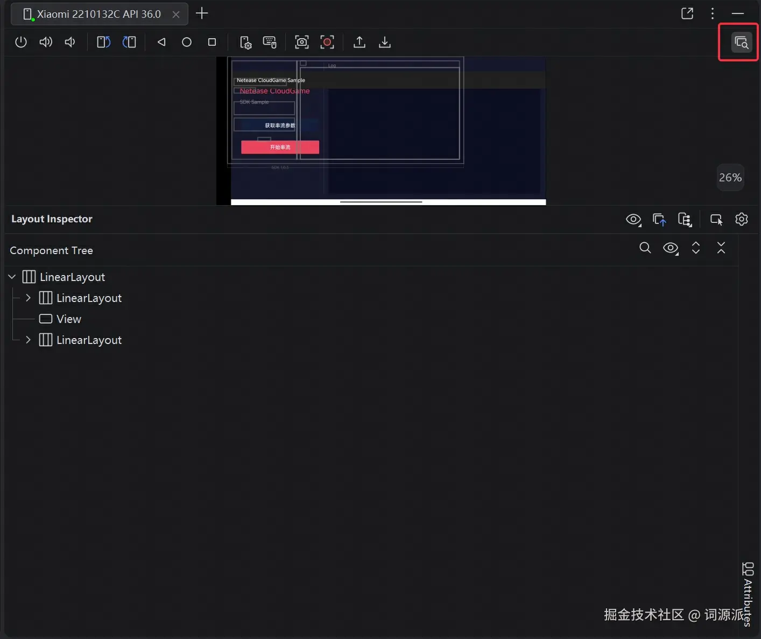
Task: Toggle the hardware keyboard input icon
Action: click(270, 43)
